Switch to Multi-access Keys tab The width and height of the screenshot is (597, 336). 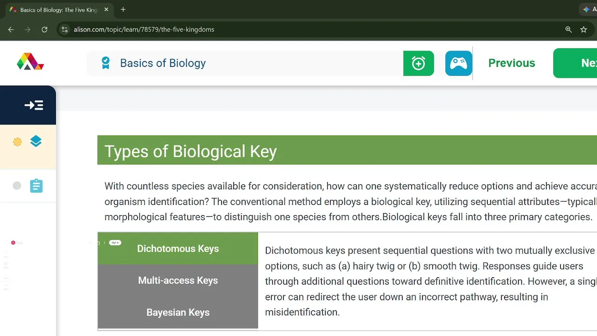pos(178,280)
